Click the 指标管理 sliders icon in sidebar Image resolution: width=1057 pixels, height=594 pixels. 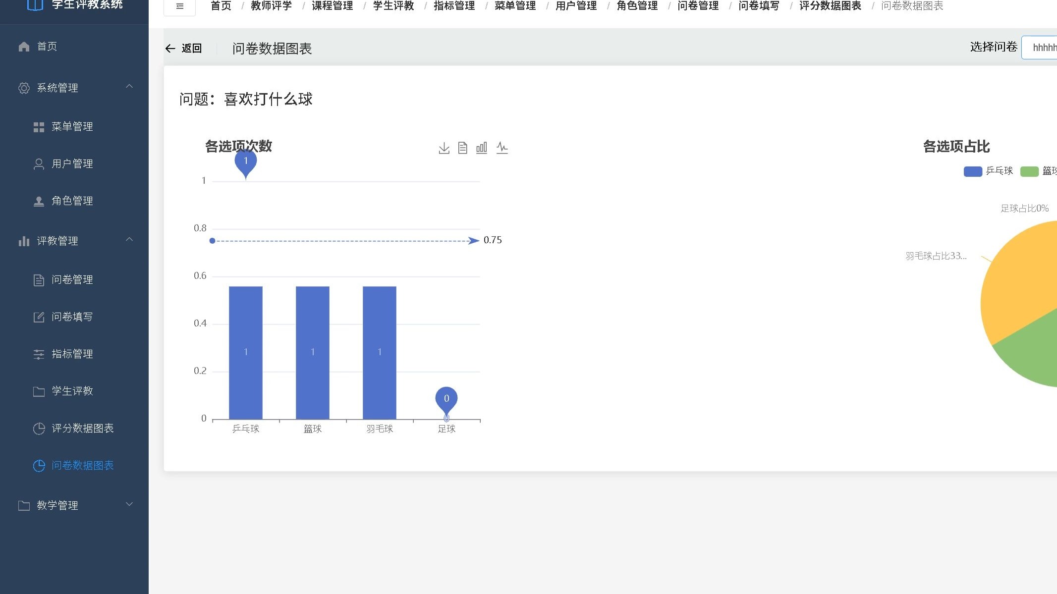(x=39, y=354)
